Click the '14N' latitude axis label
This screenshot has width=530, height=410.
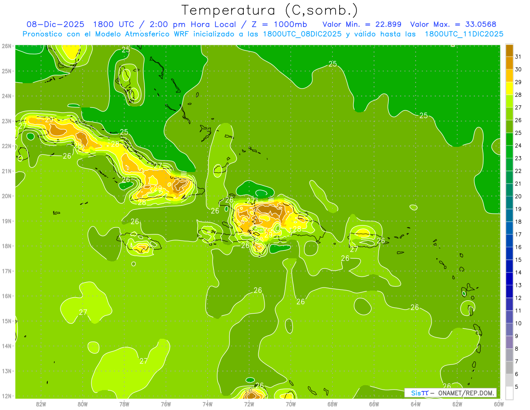pos(7,346)
